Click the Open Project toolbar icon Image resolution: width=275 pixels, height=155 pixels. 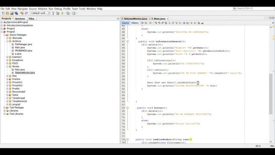[x=12, y=13]
